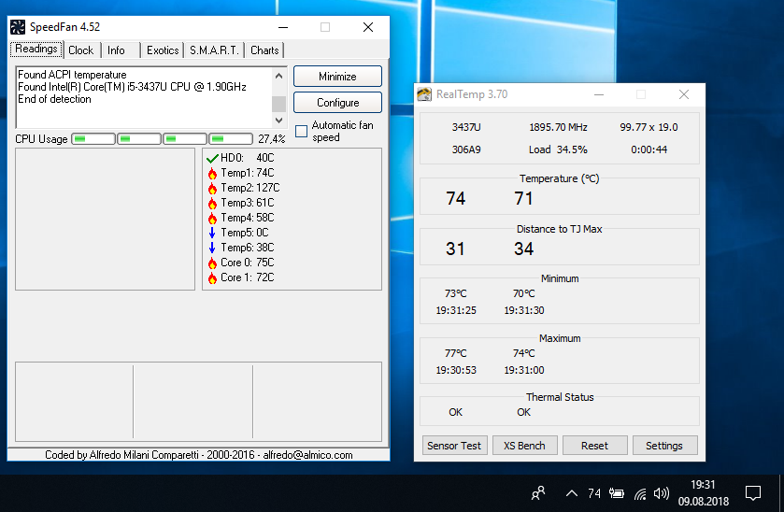Screen dimensions: 784x512
Task: Click the Distance to TJ Max value 34
Action: (x=523, y=249)
